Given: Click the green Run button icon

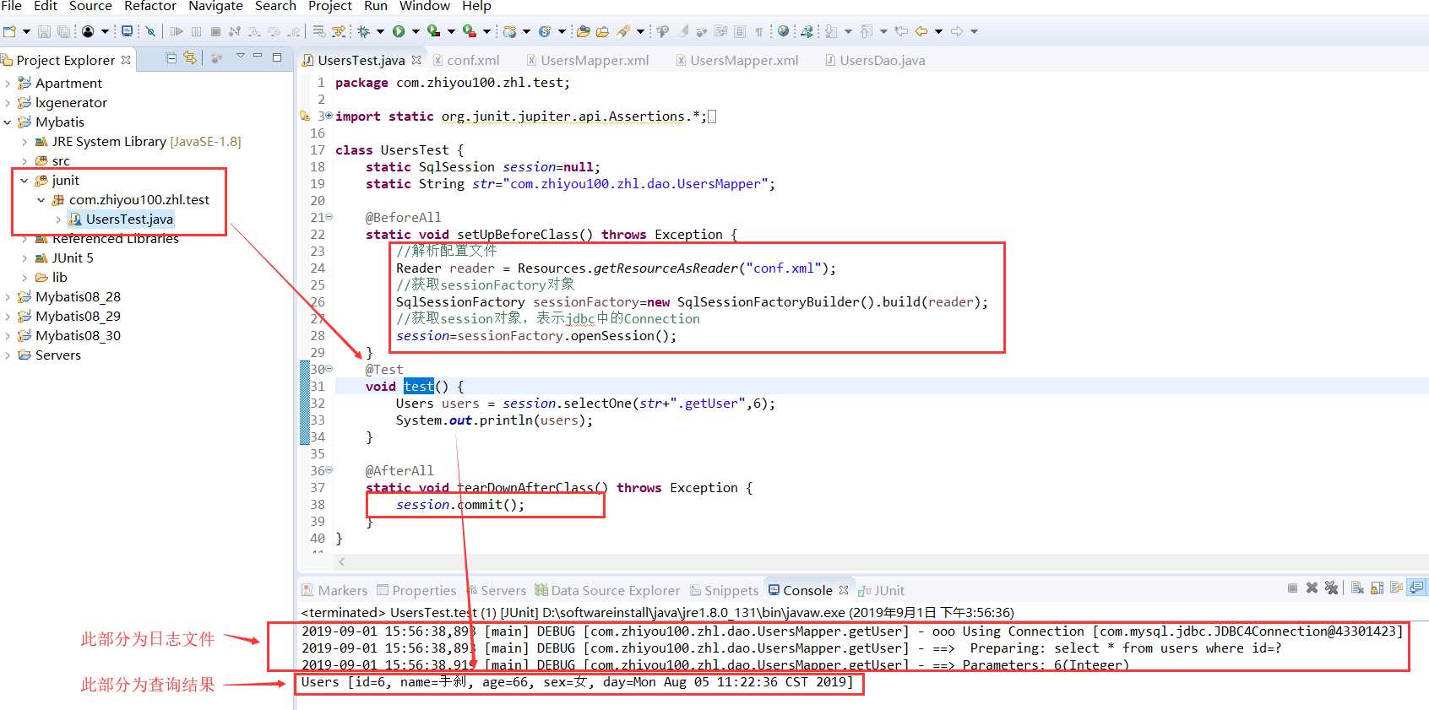Looking at the screenshot, I should pyautogui.click(x=399, y=31).
